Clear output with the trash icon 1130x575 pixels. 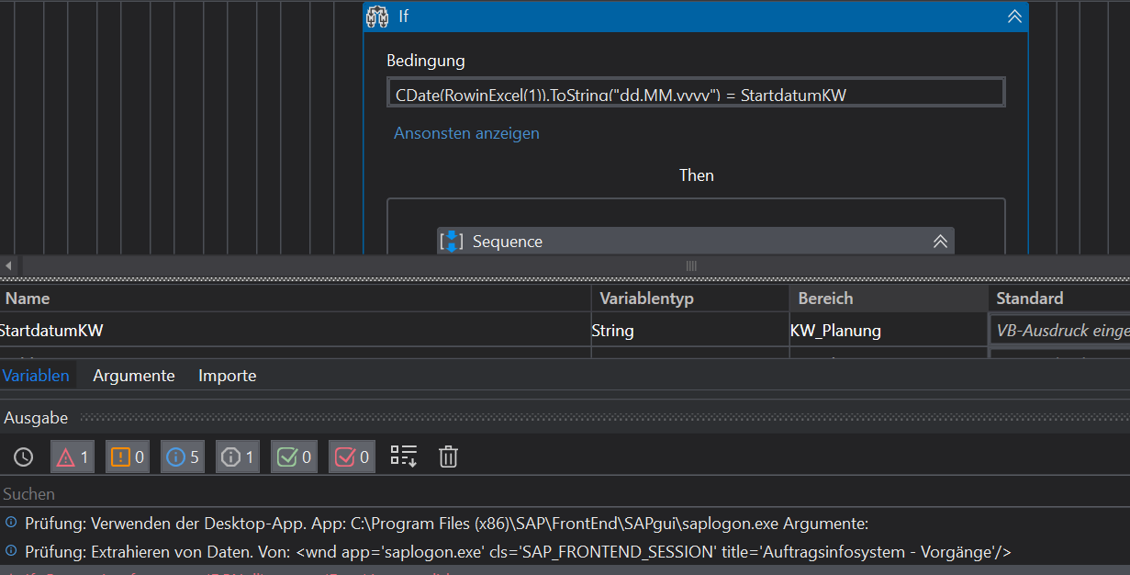click(x=448, y=457)
